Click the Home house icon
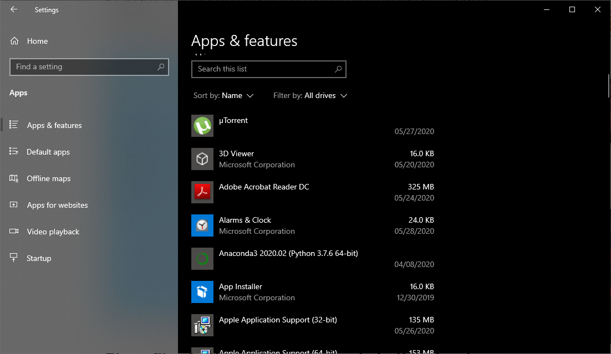611x354 pixels. (14, 41)
